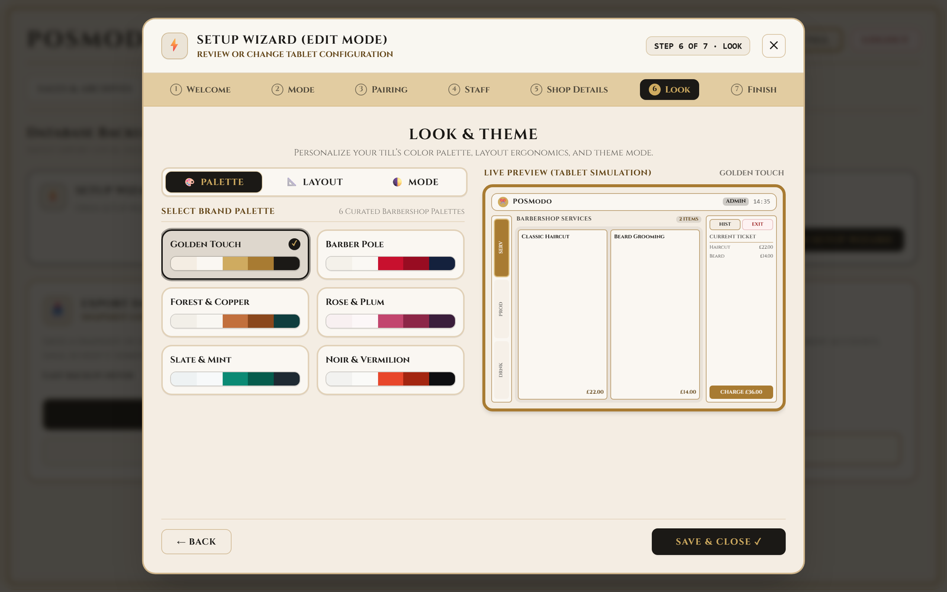Viewport: 947px width, 592px height.
Task: Select the Look step tab
Action: click(669, 89)
